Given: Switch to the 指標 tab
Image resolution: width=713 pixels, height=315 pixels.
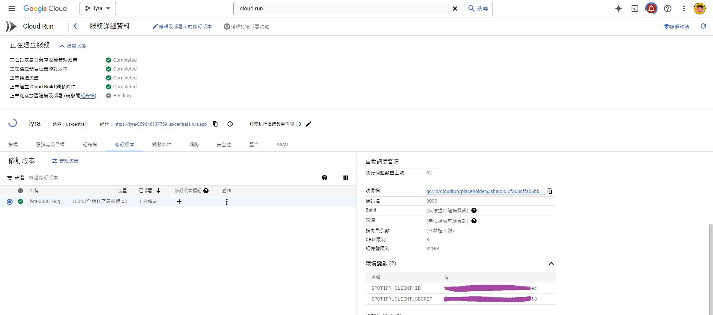Looking at the screenshot, I should pos(13,145).
